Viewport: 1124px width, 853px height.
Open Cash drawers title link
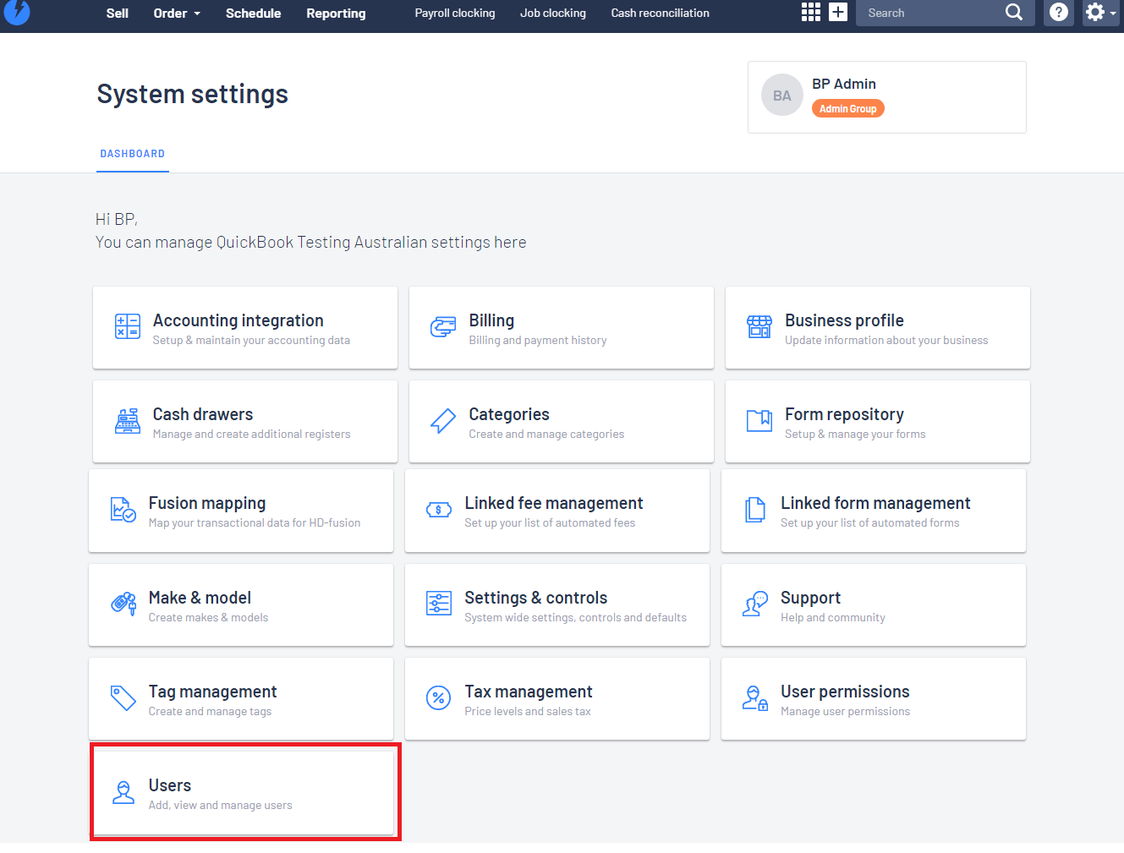(x=203, y=414)
